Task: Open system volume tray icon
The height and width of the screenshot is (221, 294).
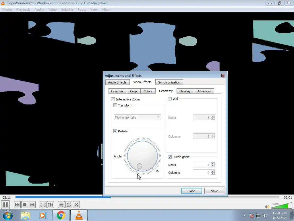Action: pyautogui.click(x=265, y=216)
